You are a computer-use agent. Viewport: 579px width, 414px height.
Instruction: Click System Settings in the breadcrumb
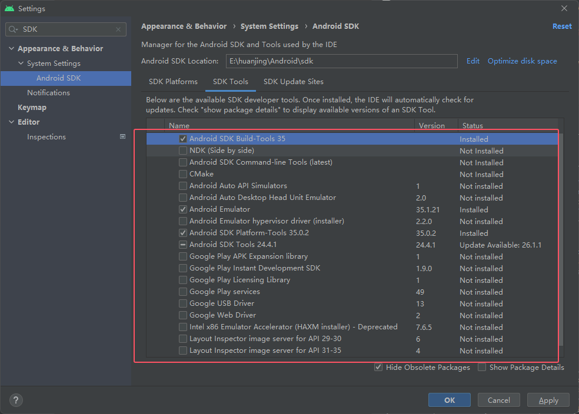click(269, 26)
